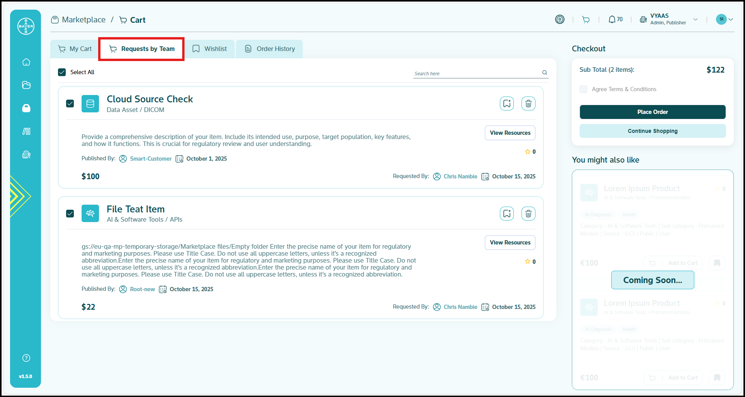This screenshot has height=397, width=745.
Task: Toggle the Select All checkbox
Action: 62,72
